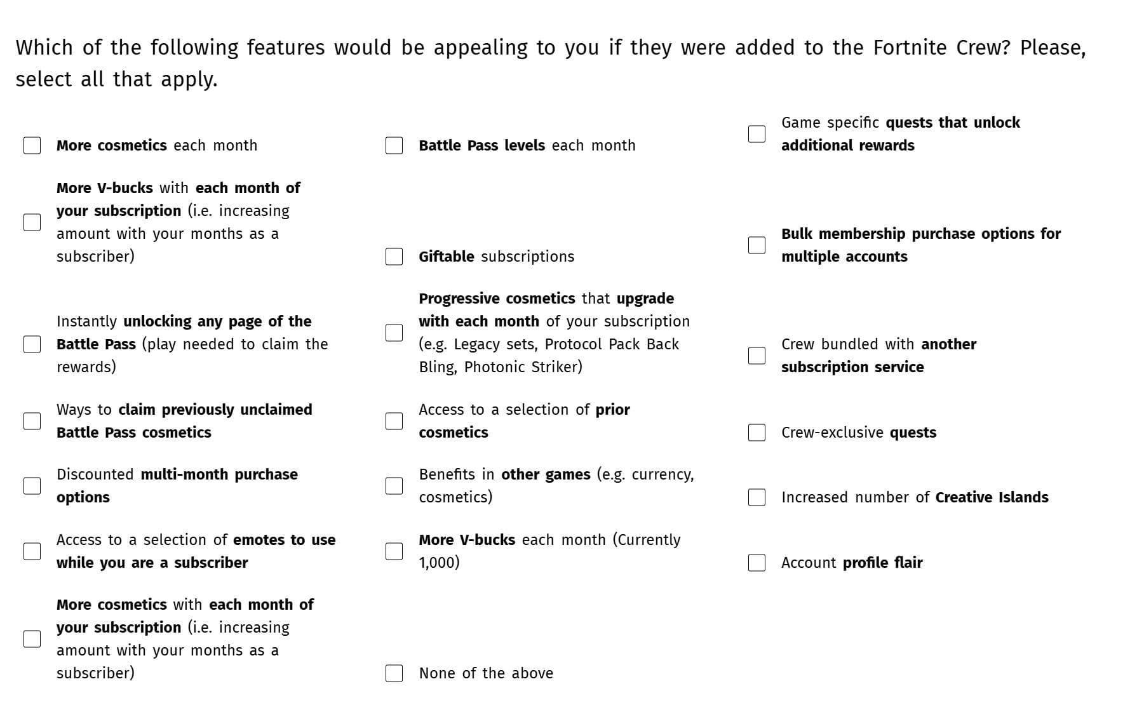Image resolution: width=1137 pixels, height=712 pixels.
Task: Select Bulk membership purchase options checkbox
Action: (757, 245)
